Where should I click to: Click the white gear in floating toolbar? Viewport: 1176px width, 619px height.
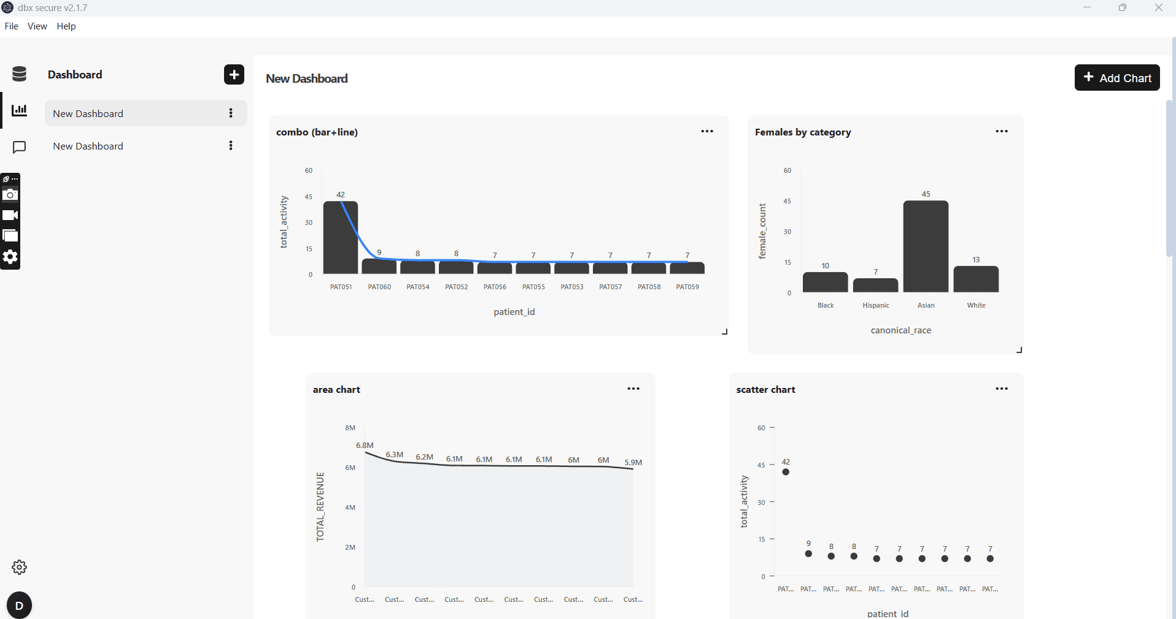(10, 257)
